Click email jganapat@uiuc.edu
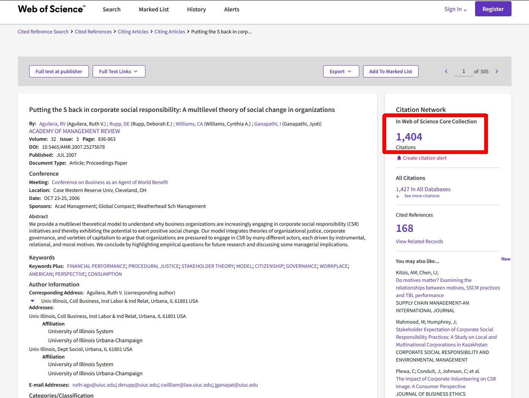Viewport: 529px width, 398px height. point(236,385)
